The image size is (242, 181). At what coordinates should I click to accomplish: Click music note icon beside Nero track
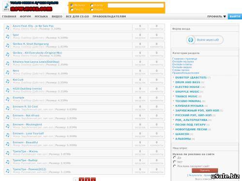(x=7, y=72)
